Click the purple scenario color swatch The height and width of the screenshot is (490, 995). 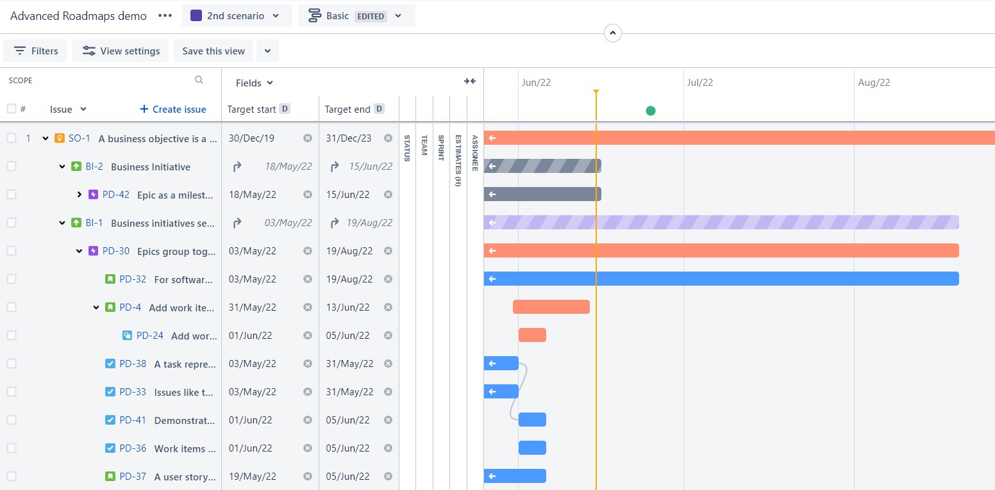(x=196, y=15)
